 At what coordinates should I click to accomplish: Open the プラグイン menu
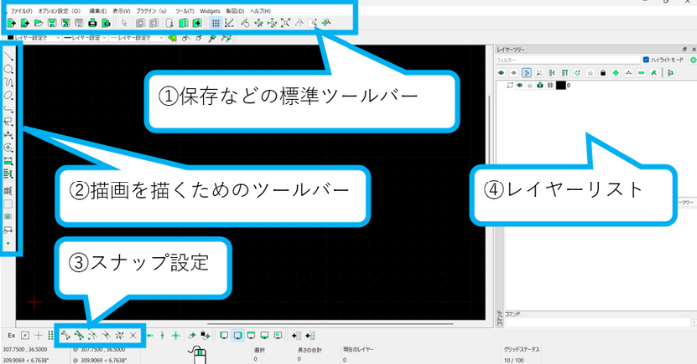pyautogui.click(x=151, y=11)
